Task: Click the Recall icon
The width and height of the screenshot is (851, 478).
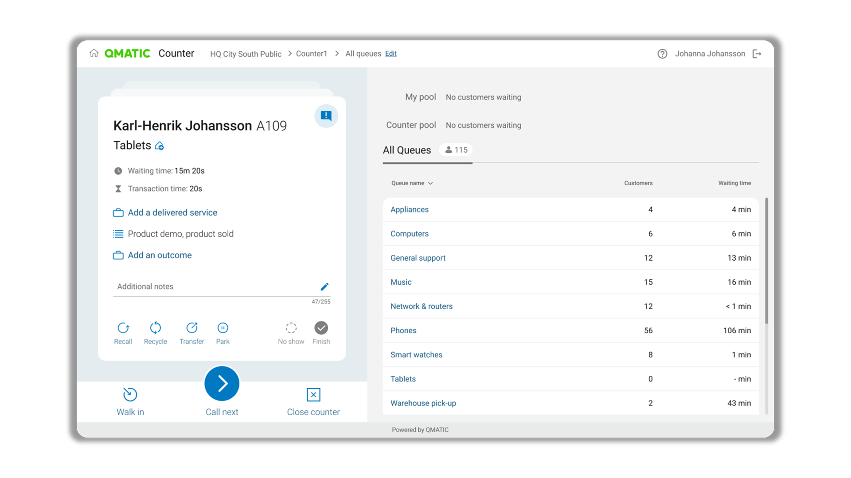Action: coord(123,328)
